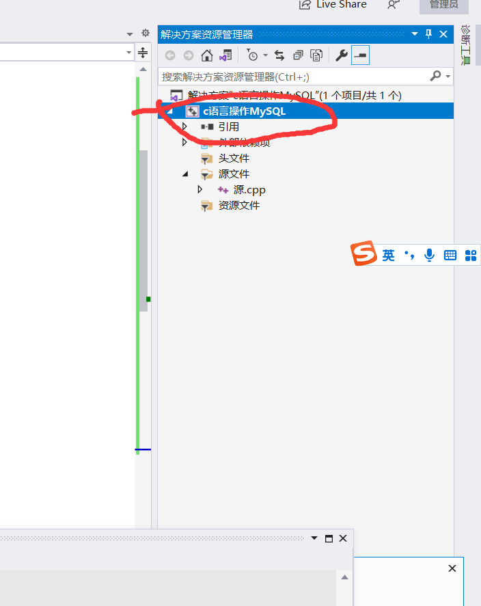Toggle the preview selected items button
Viewport: 481px width, 606px height.
pos(360,55)
